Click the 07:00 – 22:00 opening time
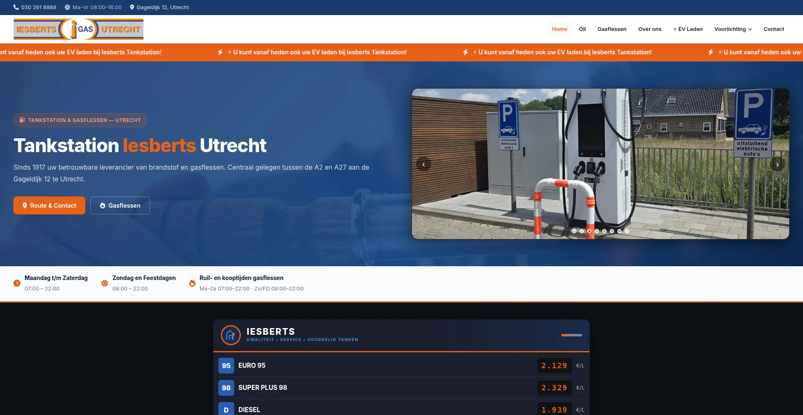The width and height of the screenshot is (803, 415). click(42, 289)
